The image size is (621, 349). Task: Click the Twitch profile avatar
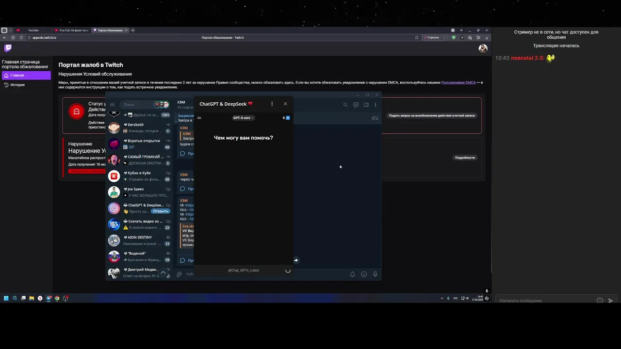coord(483,48)
